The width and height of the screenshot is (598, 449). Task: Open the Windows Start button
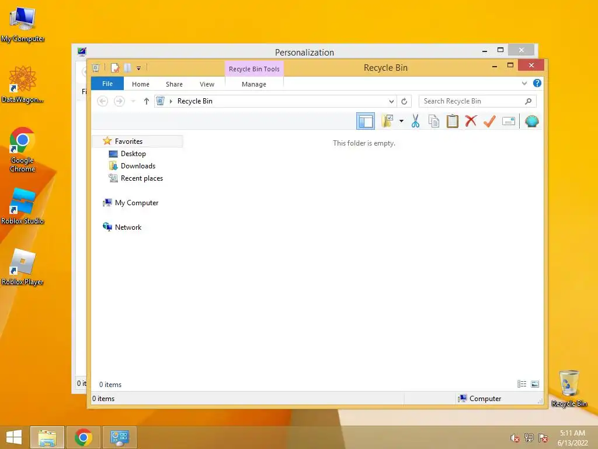tap(14, 437)
